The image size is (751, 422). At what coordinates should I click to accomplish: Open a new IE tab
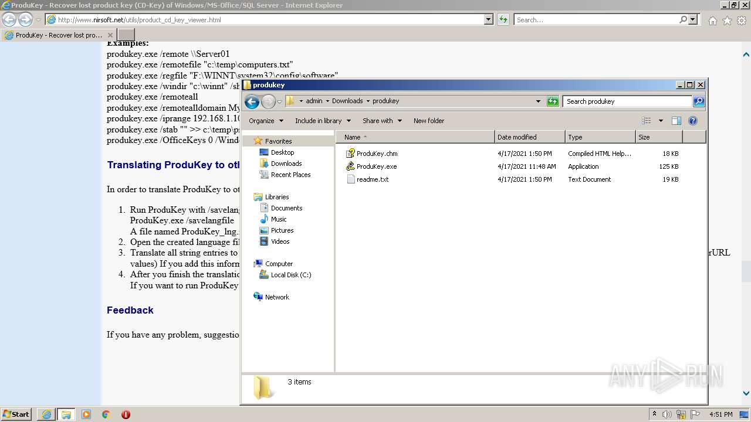[x=126, y=35]
